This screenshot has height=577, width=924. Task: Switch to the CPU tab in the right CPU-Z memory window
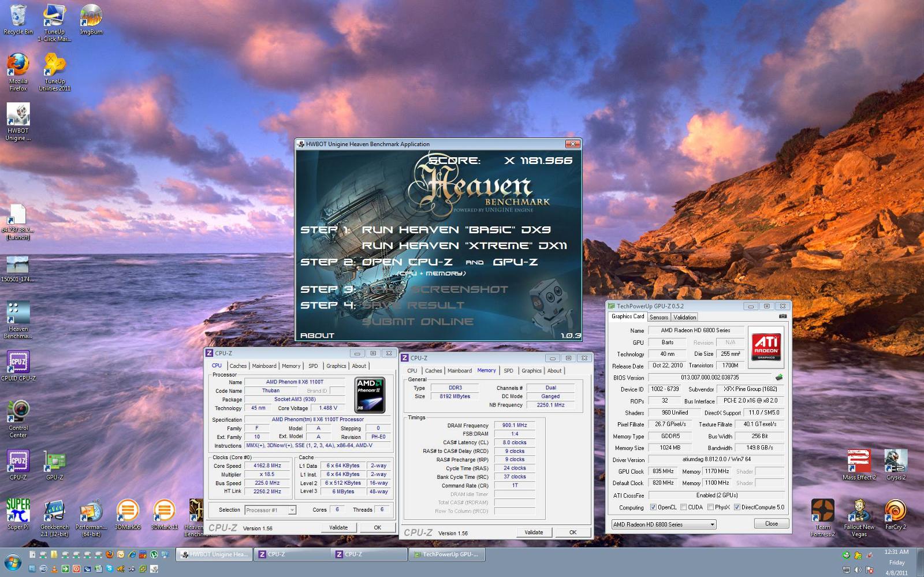pyautogui.click(x=412, y=371)
